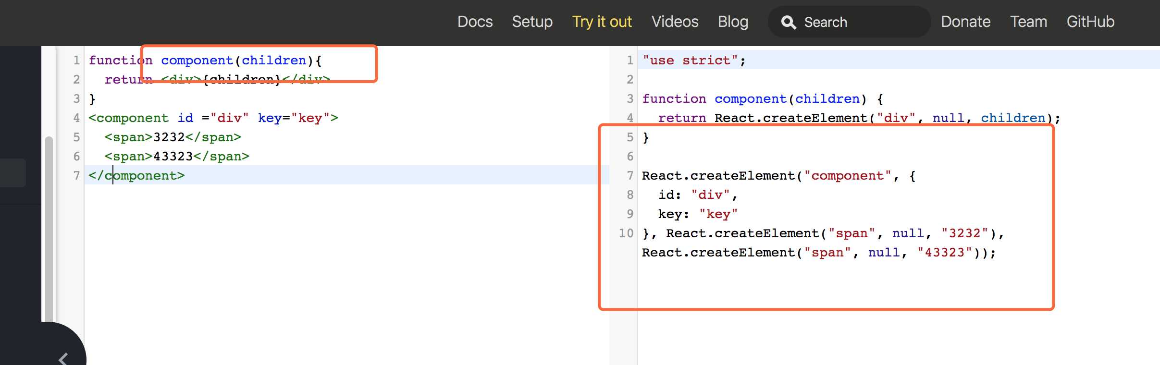Click the magnifying glass search icon
Image resolution: width=1160 pixels, height=365 pixels.
tap(789, 22)
